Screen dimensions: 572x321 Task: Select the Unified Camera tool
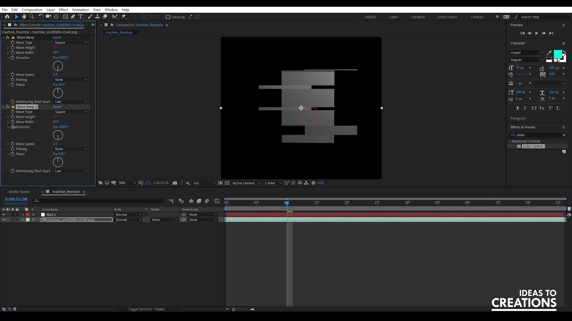point(48,16)
